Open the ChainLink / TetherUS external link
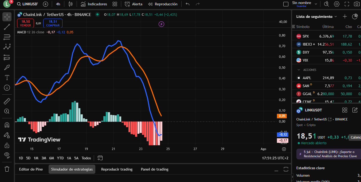This screenshot has height=182, width=361. pos(330,119)
